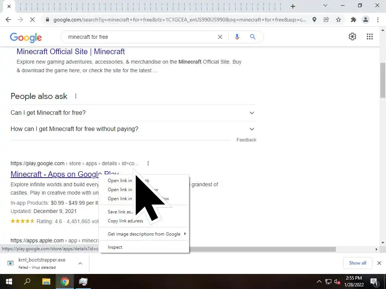Open the options dots beside the play.google.com result
The image size is (386, 289).
click(148, 163)
